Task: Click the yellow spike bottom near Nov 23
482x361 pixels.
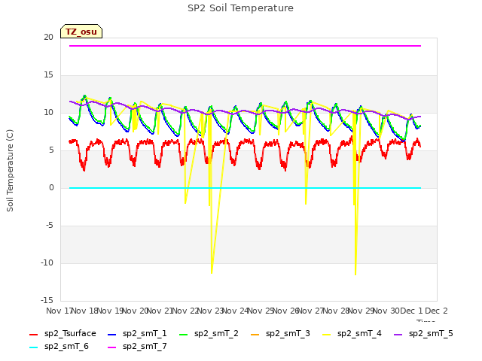Action: [x=212, y=272]
